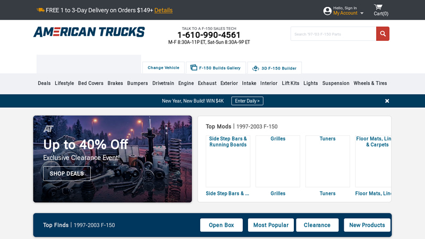Screen dimensions: 425x239
Task: Open the shopping cart icon
Action: (378, 7)
